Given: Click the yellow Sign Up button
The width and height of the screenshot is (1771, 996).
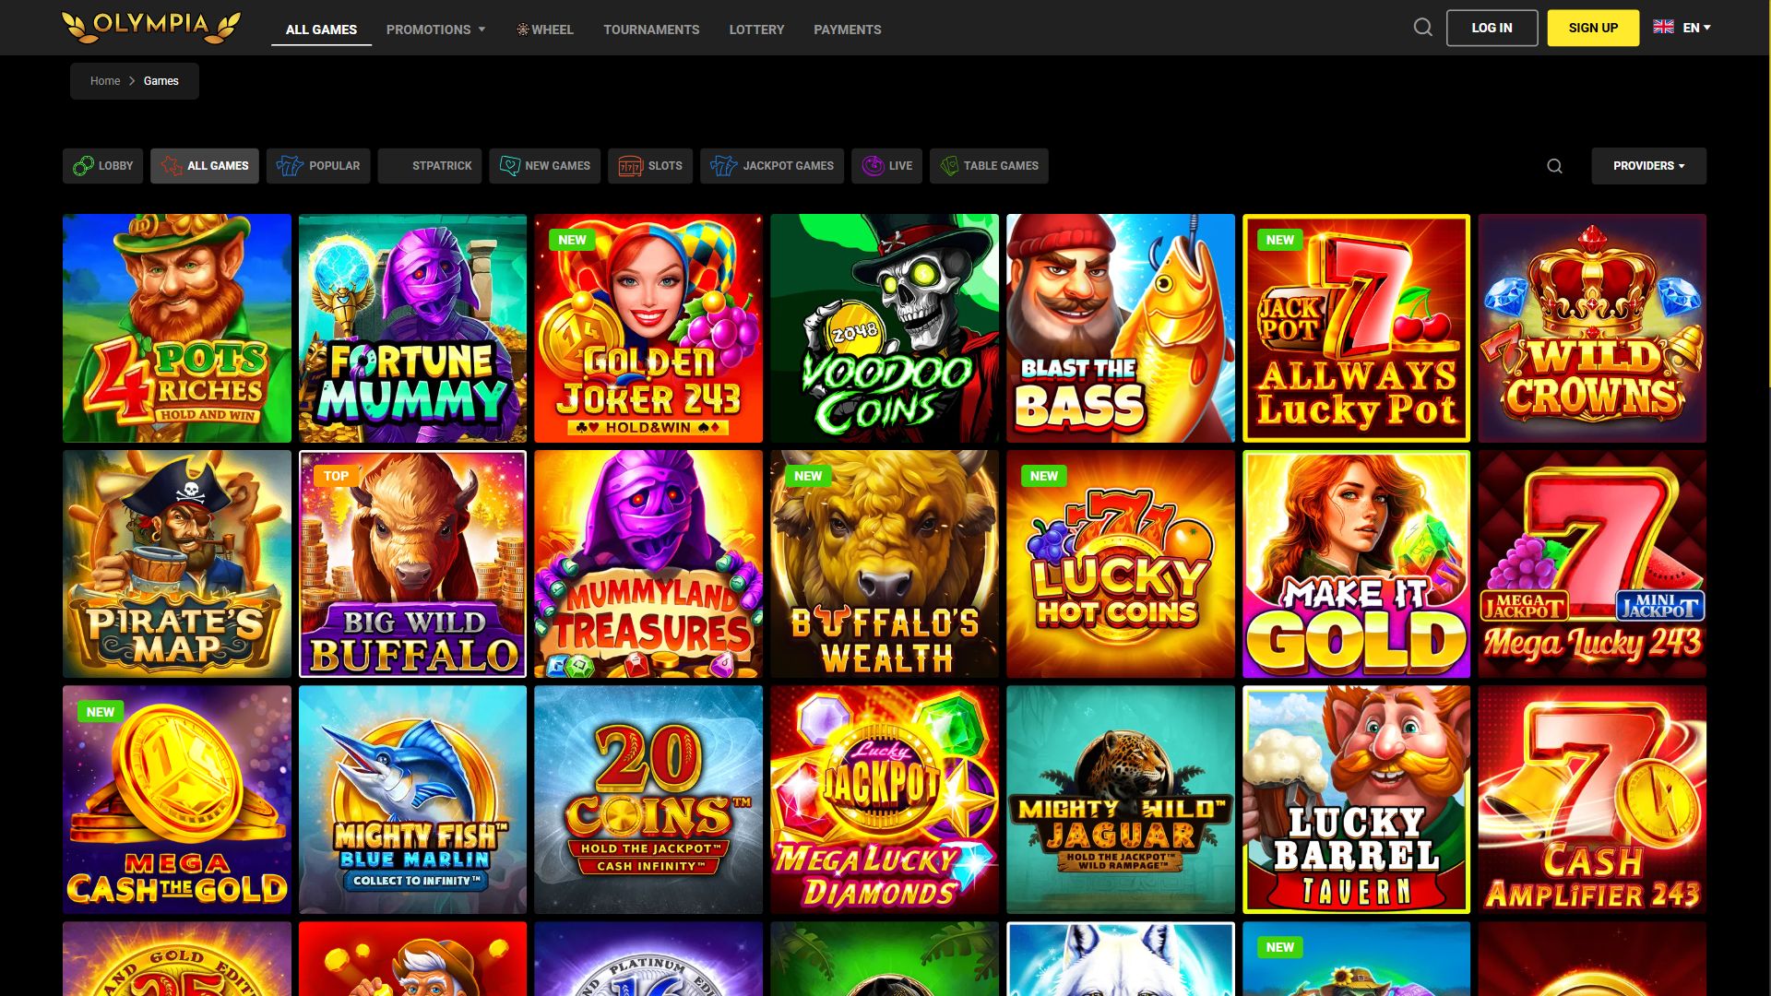Looking at the screenshot, I should [1593, 28].
